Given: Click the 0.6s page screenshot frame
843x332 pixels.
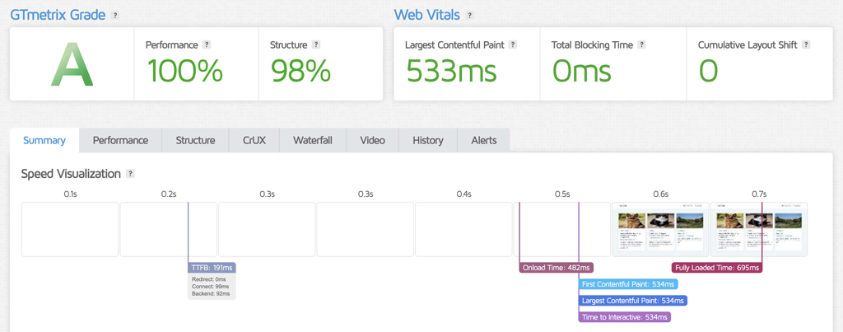Looking at the screenshot, I should click(x=661, y=229).
